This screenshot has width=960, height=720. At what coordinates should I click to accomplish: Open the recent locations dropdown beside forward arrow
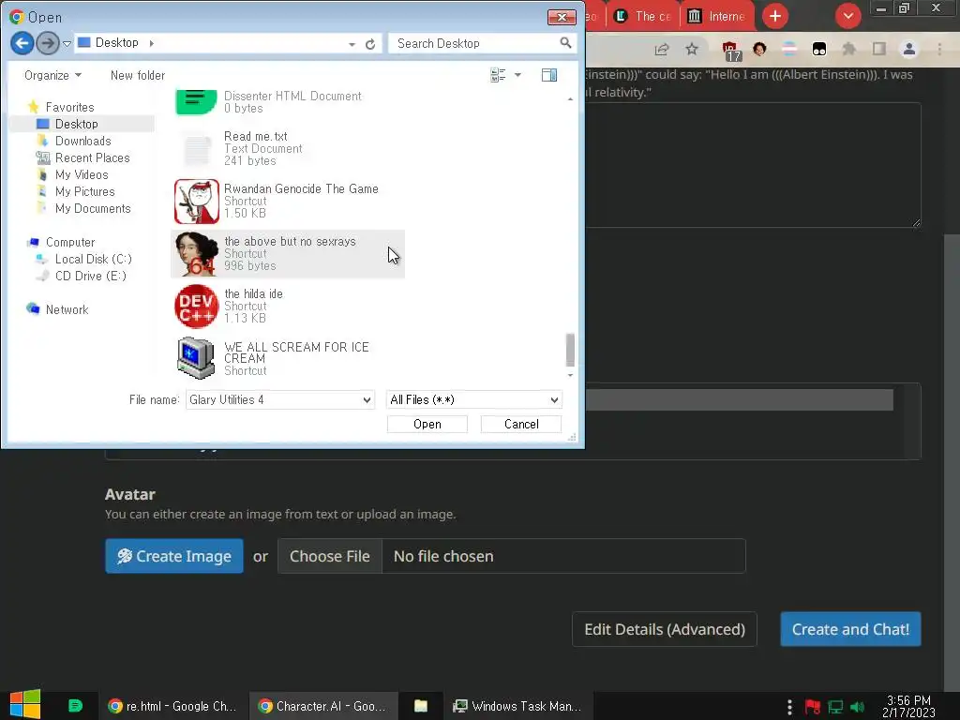pyautogui.click(x=67, y=43)
